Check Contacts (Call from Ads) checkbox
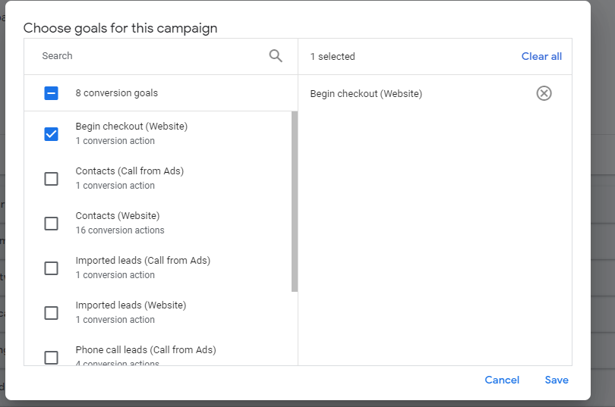 point(52,178)
